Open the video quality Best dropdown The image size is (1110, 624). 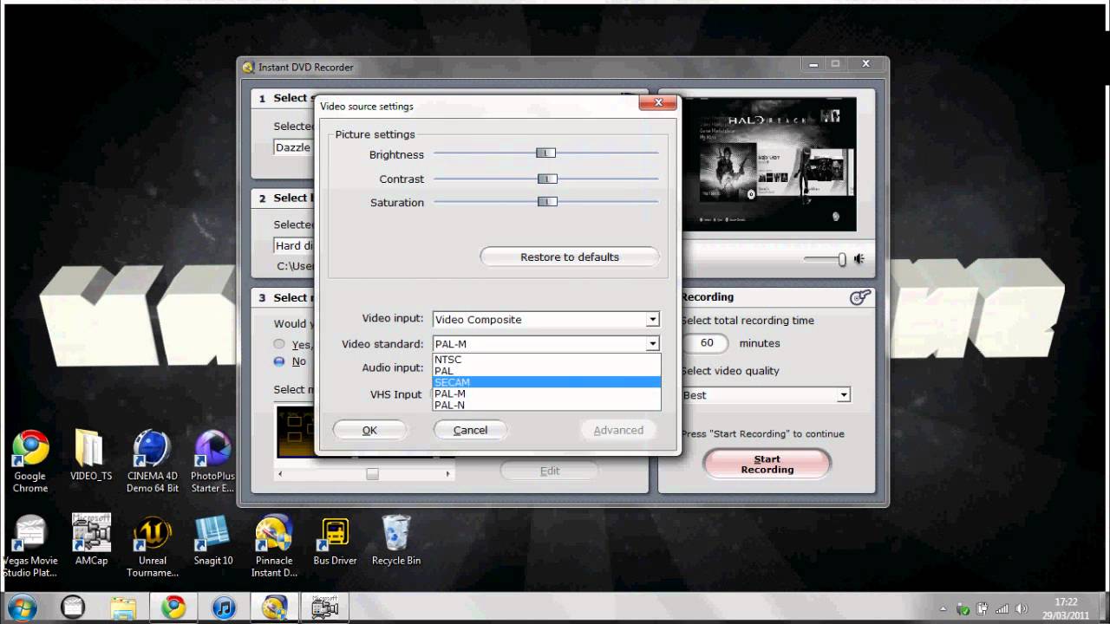pos(766,395)
